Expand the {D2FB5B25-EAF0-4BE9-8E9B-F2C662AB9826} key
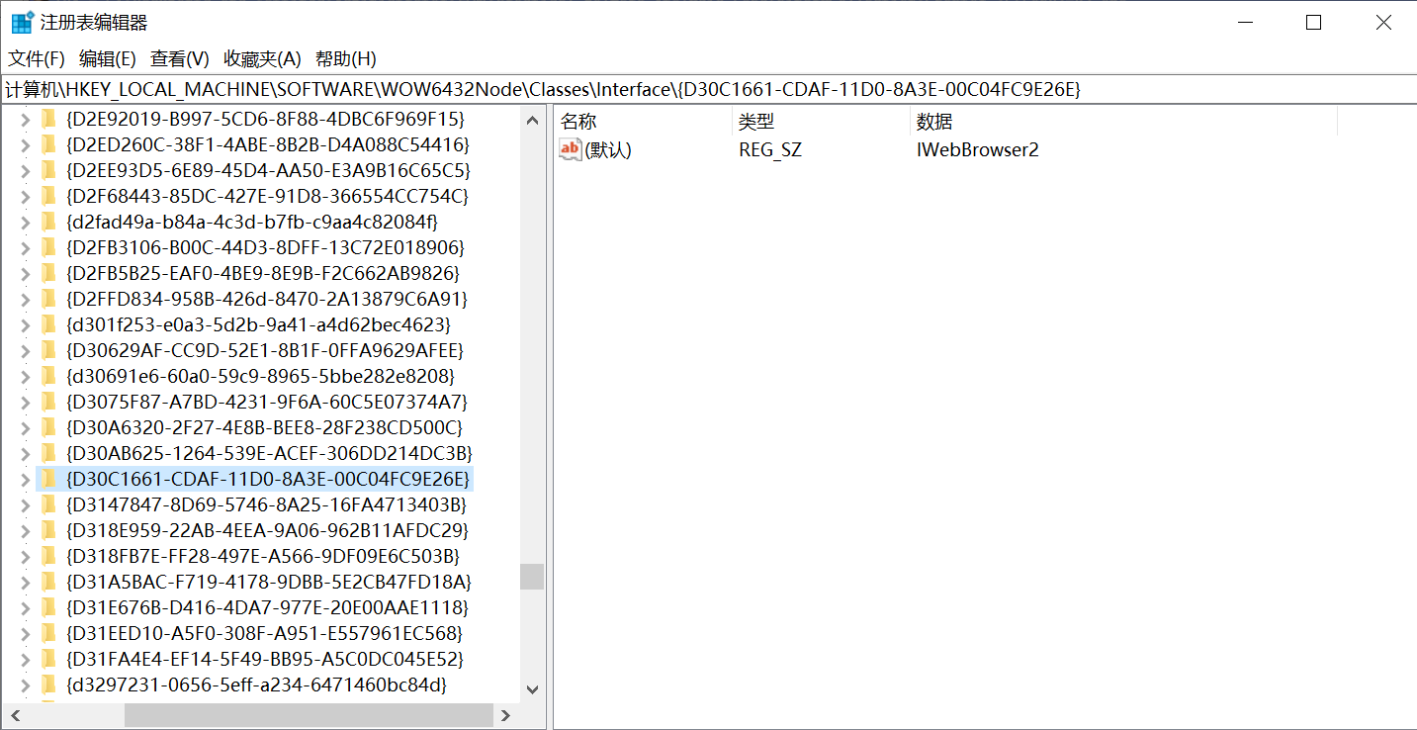Screen dimensions: 1417x730 pos(25,273)
